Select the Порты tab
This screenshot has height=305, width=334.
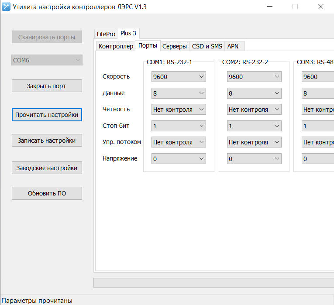148,45
